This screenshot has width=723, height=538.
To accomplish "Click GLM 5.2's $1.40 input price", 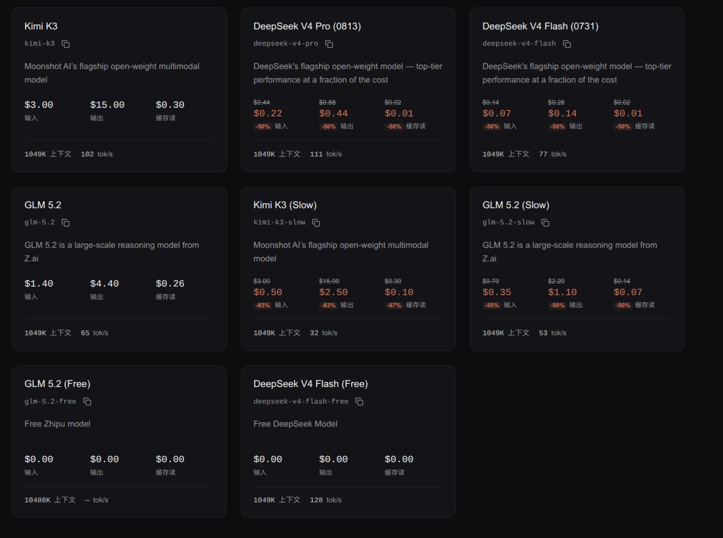I will pos(39,284).
